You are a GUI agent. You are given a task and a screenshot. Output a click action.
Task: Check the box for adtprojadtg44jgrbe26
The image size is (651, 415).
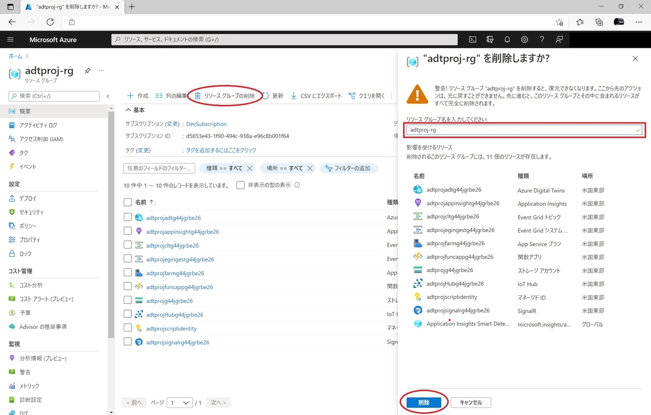127,217
